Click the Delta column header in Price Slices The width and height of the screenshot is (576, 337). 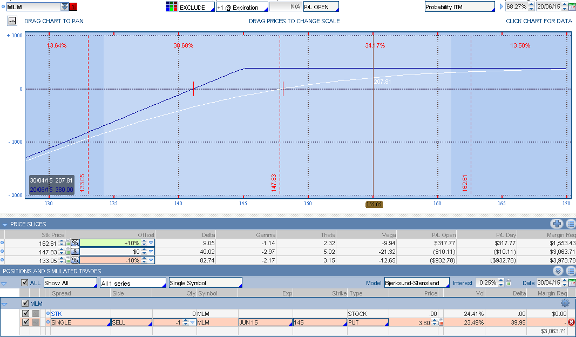point(208,235)
